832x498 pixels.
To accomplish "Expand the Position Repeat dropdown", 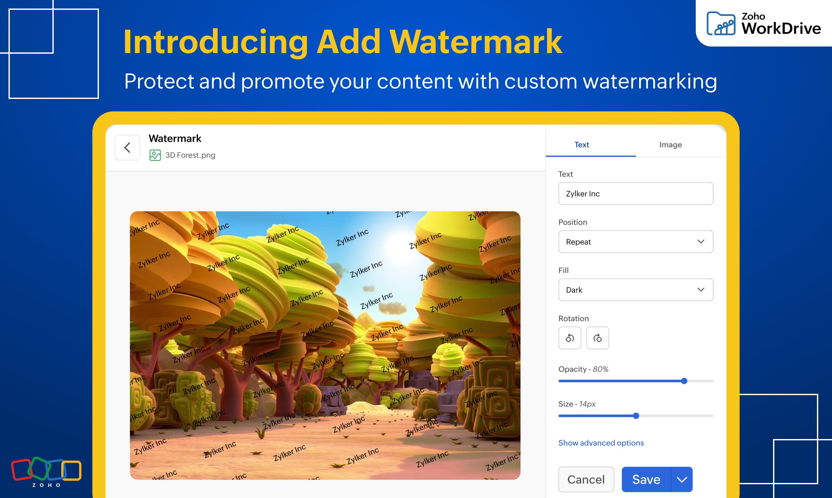I will coord(635,241).
